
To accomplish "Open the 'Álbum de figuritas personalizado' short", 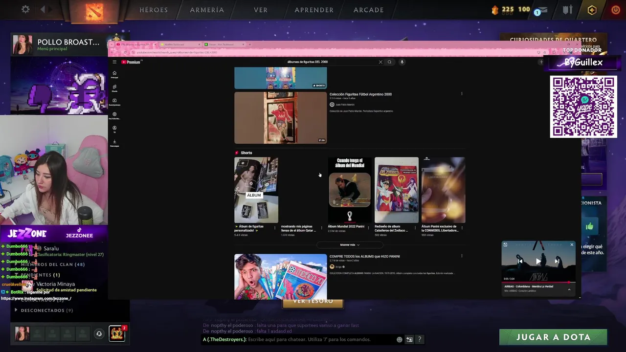I will point(256,190).
